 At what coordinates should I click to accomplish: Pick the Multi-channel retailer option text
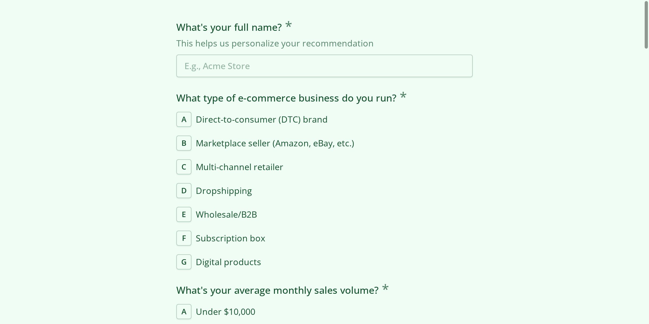[239, 167]
